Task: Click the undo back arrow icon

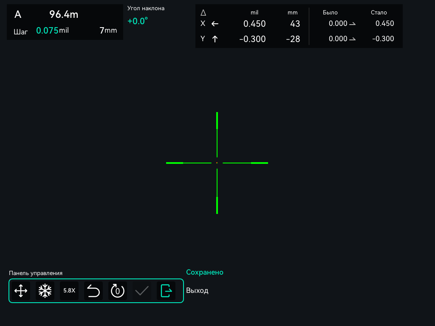Action: tap(93, 291)
